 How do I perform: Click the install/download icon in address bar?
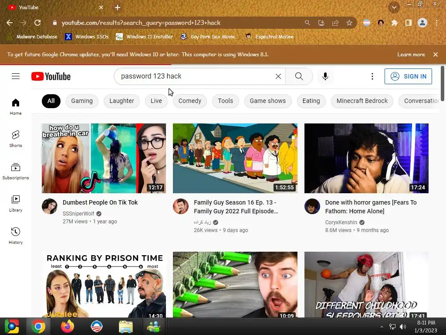point(321,23)
